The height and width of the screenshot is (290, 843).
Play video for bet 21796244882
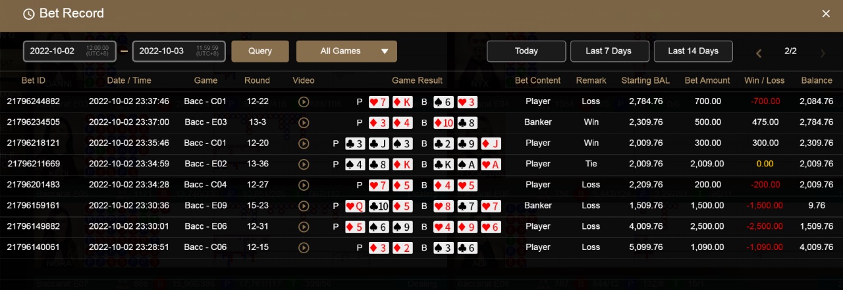[x=304, y=102]
